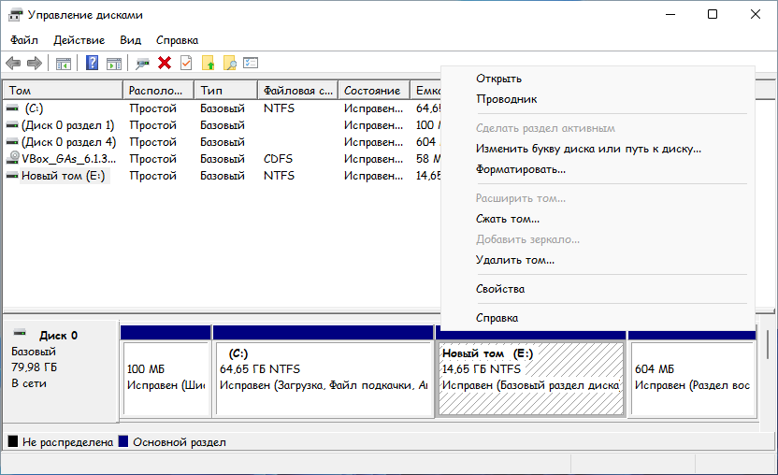The height and width of the screenshot is (475, 778).
Task: Open the Действие menu
Action: [79, 40]
